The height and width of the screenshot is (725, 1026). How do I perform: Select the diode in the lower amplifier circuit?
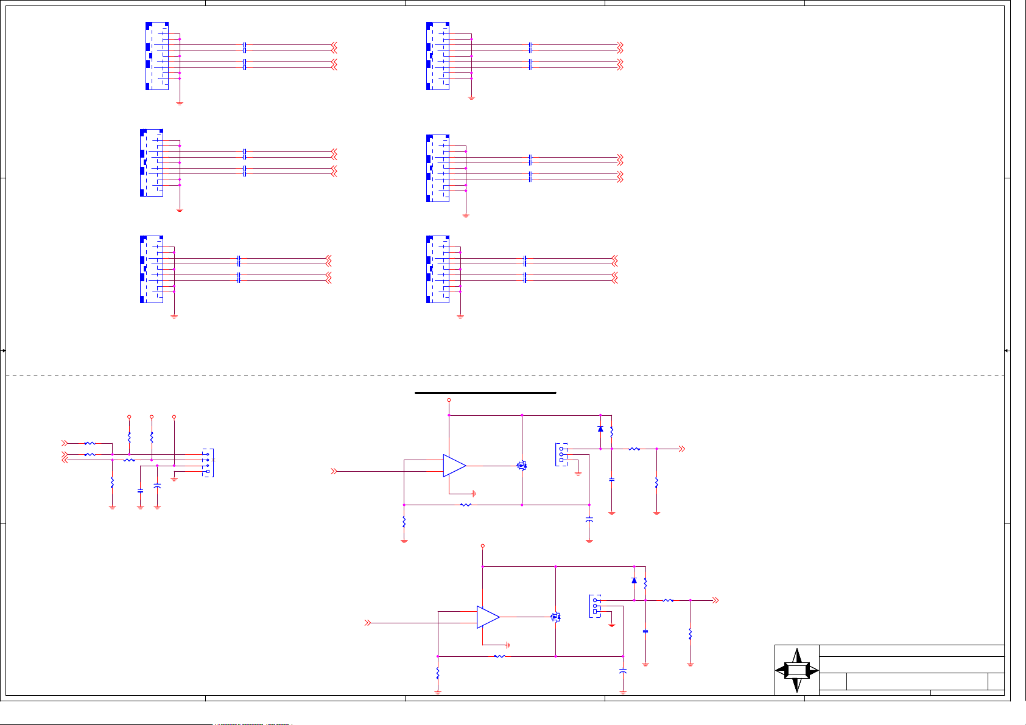[634, 580]
